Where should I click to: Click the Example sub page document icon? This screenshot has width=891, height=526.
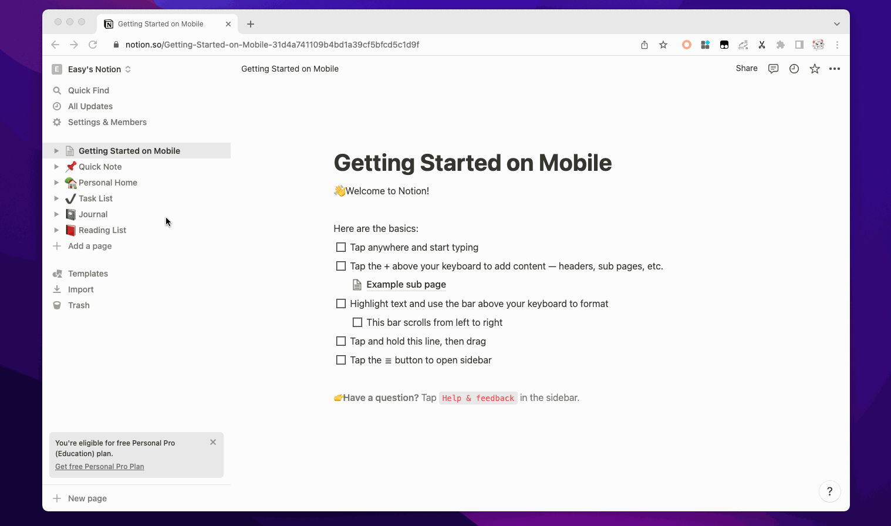(357, 285)
